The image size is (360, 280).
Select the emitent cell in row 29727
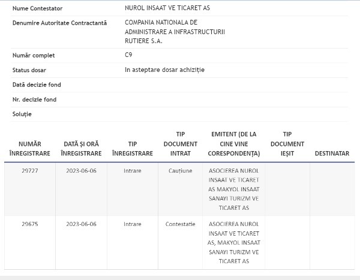(234, 189)
